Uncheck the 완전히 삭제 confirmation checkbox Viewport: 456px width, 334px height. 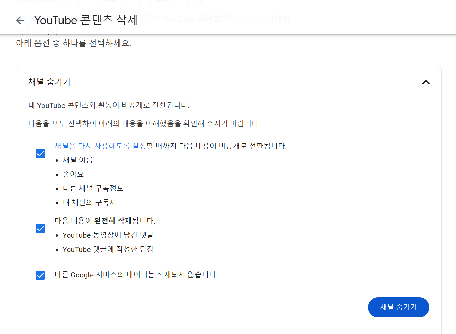(41, 229)
